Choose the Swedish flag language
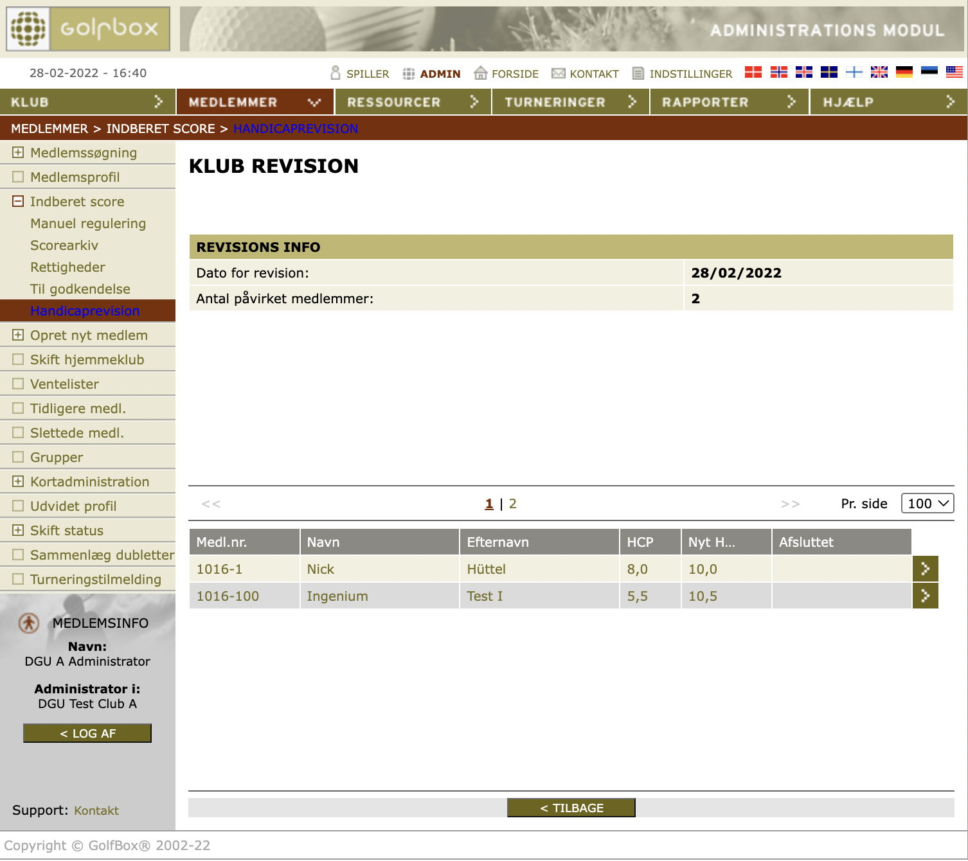The width and height of the screenshot is (968, 861). (x=829, y=73)
